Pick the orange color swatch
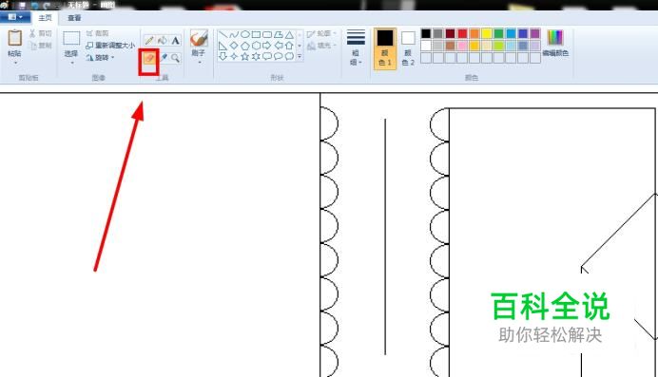The width and height of the screenshot is (658, 377). (474, 33)
